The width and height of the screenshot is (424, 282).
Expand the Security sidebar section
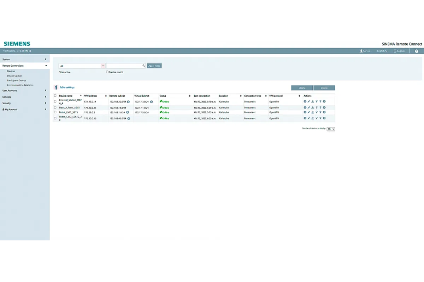(x=25, y=103)
